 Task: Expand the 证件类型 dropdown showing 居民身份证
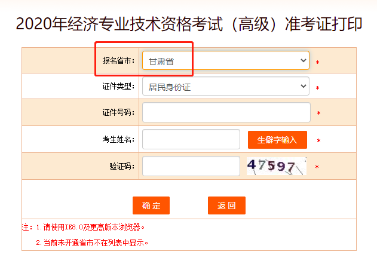[225, 87]
